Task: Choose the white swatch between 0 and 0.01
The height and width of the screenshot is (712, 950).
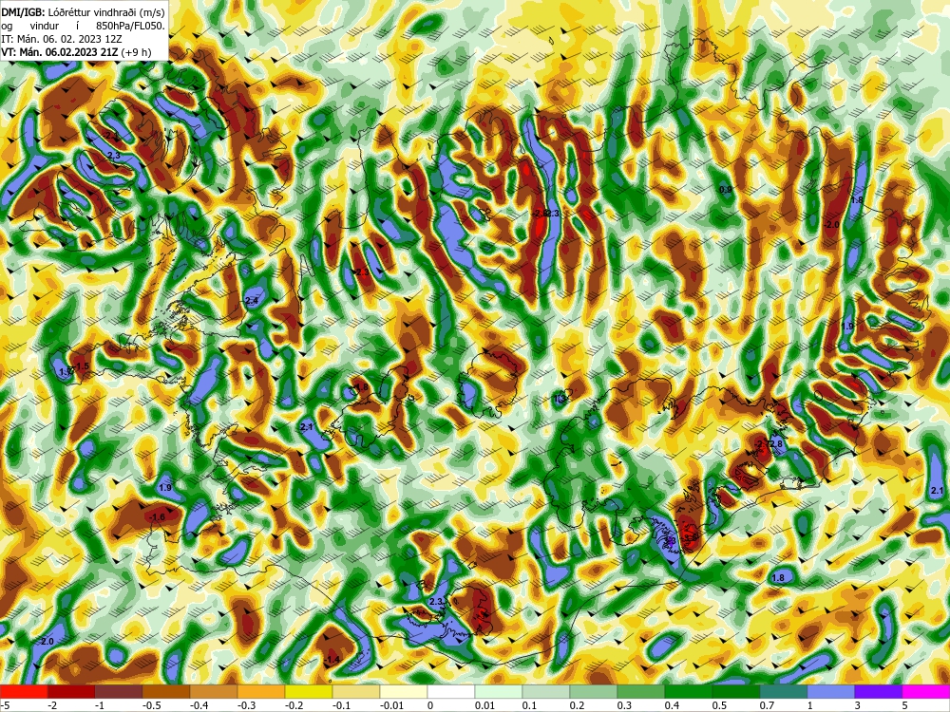Action: 451,691
